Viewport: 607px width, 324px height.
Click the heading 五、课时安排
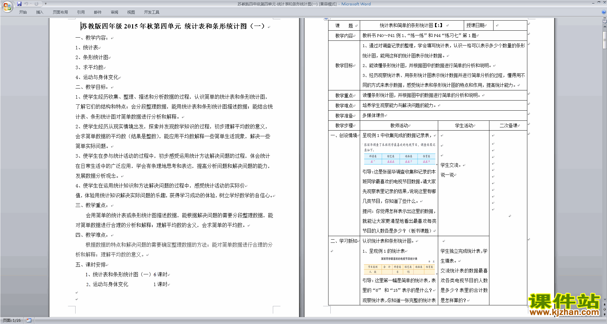tap(90, 265)
